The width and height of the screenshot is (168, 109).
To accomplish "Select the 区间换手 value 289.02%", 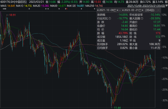I will click(123, 44).
